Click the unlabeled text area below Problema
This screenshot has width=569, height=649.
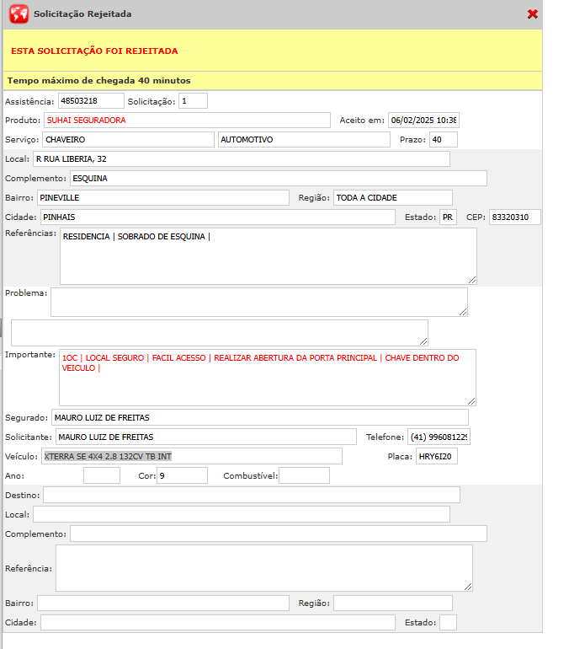220,333
